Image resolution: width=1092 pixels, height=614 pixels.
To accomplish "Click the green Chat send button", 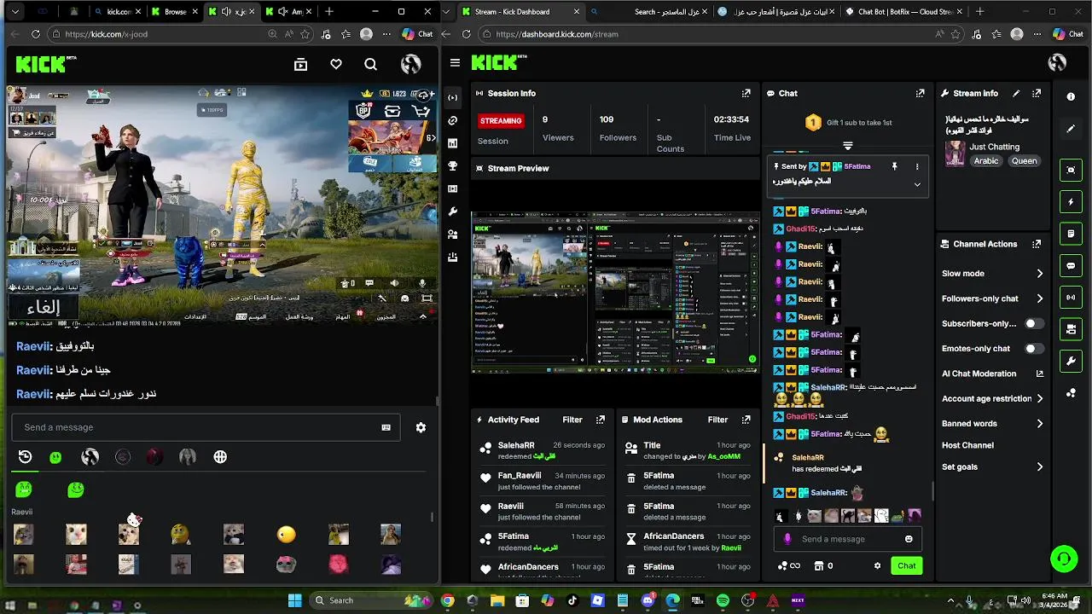I will pyautogui.click(x=906, y=565).
